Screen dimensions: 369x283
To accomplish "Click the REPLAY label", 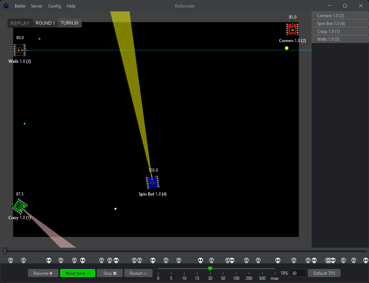I will pos(20,23).
